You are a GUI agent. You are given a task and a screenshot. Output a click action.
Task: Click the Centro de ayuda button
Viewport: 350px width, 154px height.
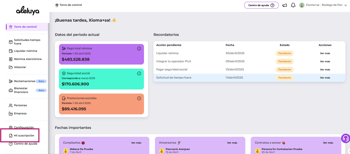coord(261,5)
